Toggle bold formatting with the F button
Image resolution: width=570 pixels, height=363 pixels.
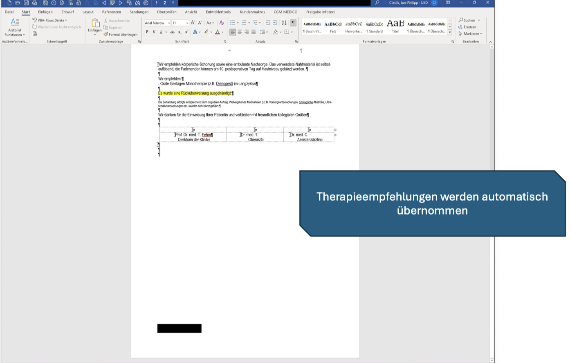[147, 31]
